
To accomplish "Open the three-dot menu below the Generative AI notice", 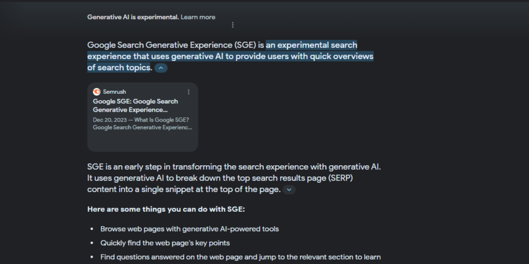I will [x=233, y=25].
